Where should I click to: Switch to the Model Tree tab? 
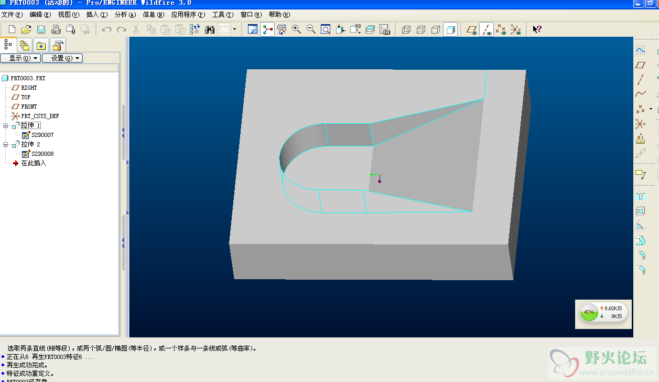[8, 45]
